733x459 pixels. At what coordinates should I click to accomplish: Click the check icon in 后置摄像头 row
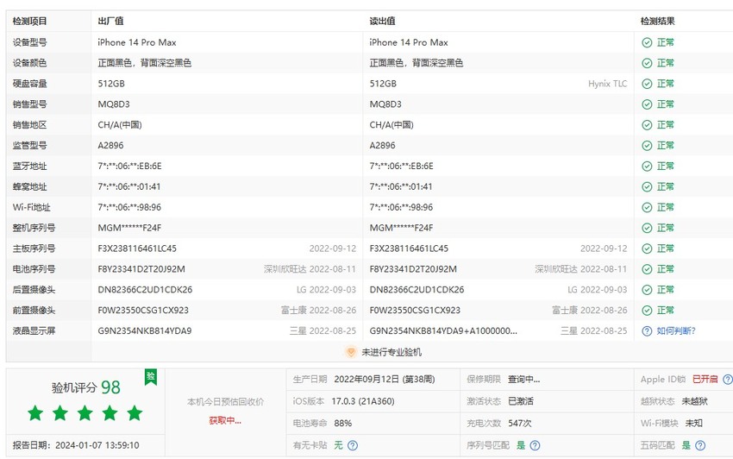[647, 290]
